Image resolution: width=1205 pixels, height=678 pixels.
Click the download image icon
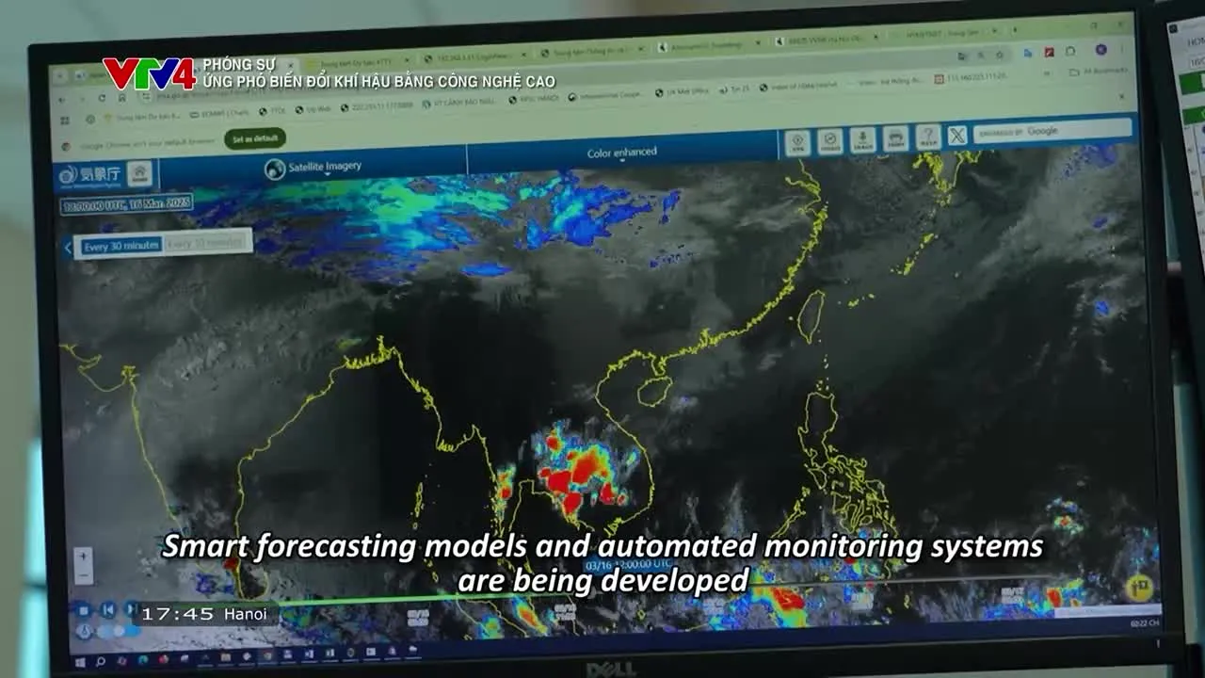coord(862,139)
